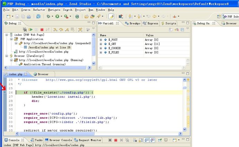The image size is (239, 147).
Task: Switch to the Scripts tab
Action: click(169, 23)
